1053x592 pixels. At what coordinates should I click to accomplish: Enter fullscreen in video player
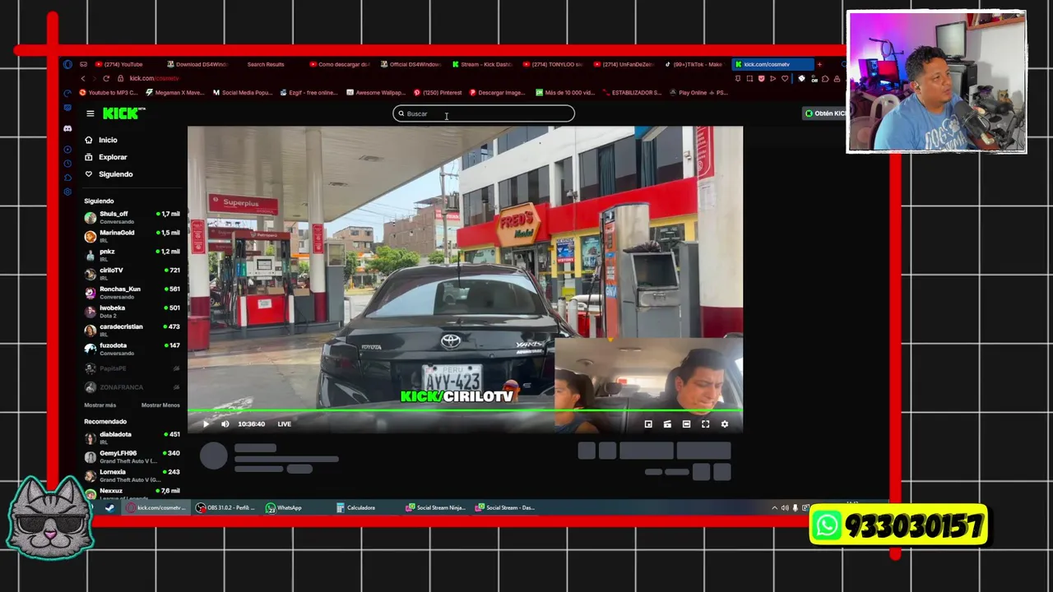705,424
